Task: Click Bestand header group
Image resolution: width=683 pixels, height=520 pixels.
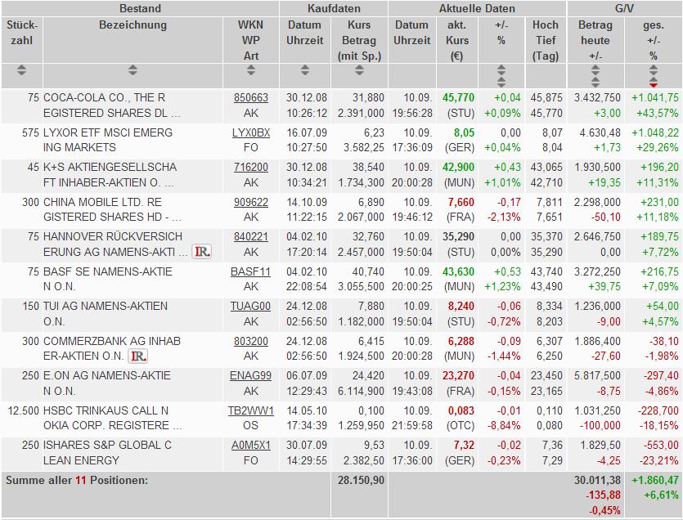Action: point(140,8)
